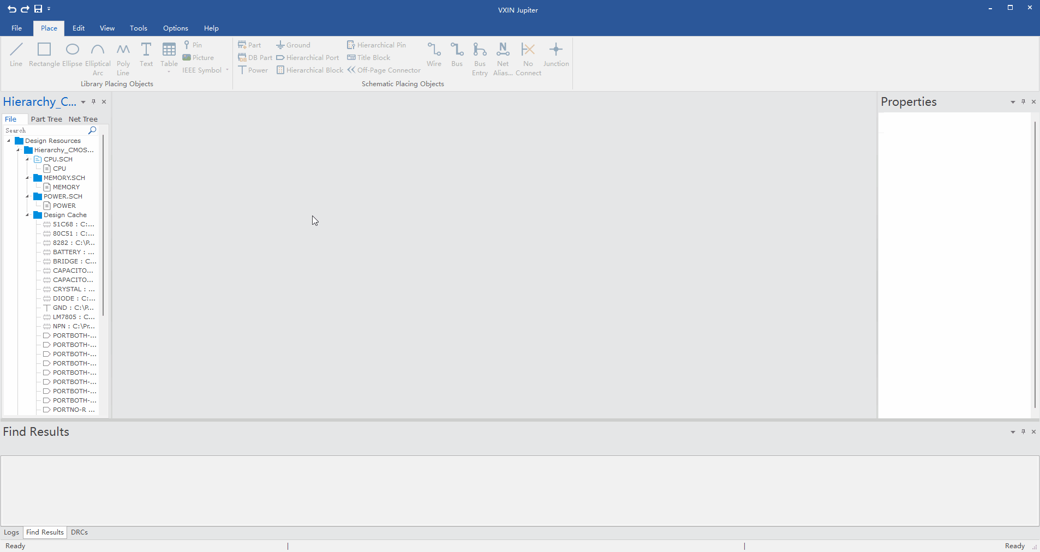Open the Table tool

coord(169,57)
